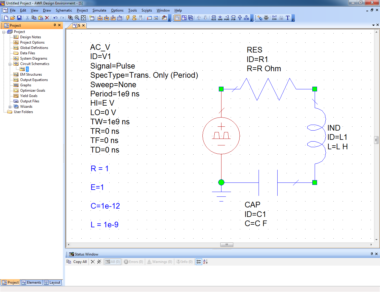
Task: Select the resistor R1 element
Action: [x=268, y=89]
